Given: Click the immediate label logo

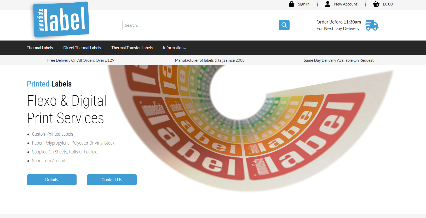Looking at the screenshot, I should 61,20.
